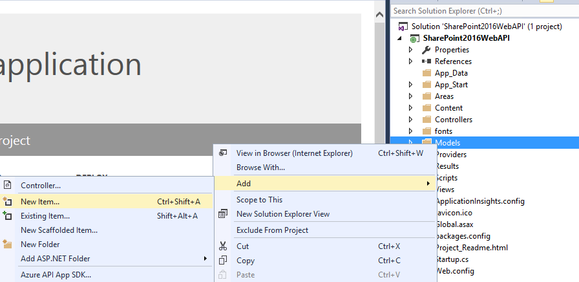Expand the Areas folder

(410, 96)
